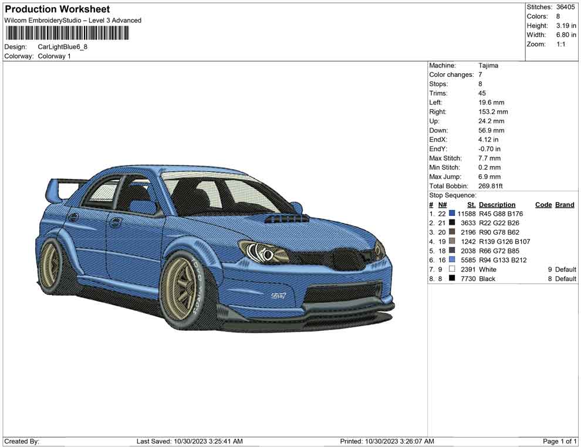Image resolution: width=581 pixels, height=447 pixels.
Task: Select the blue car design thumbnail
Action: [x=217, y=246]
